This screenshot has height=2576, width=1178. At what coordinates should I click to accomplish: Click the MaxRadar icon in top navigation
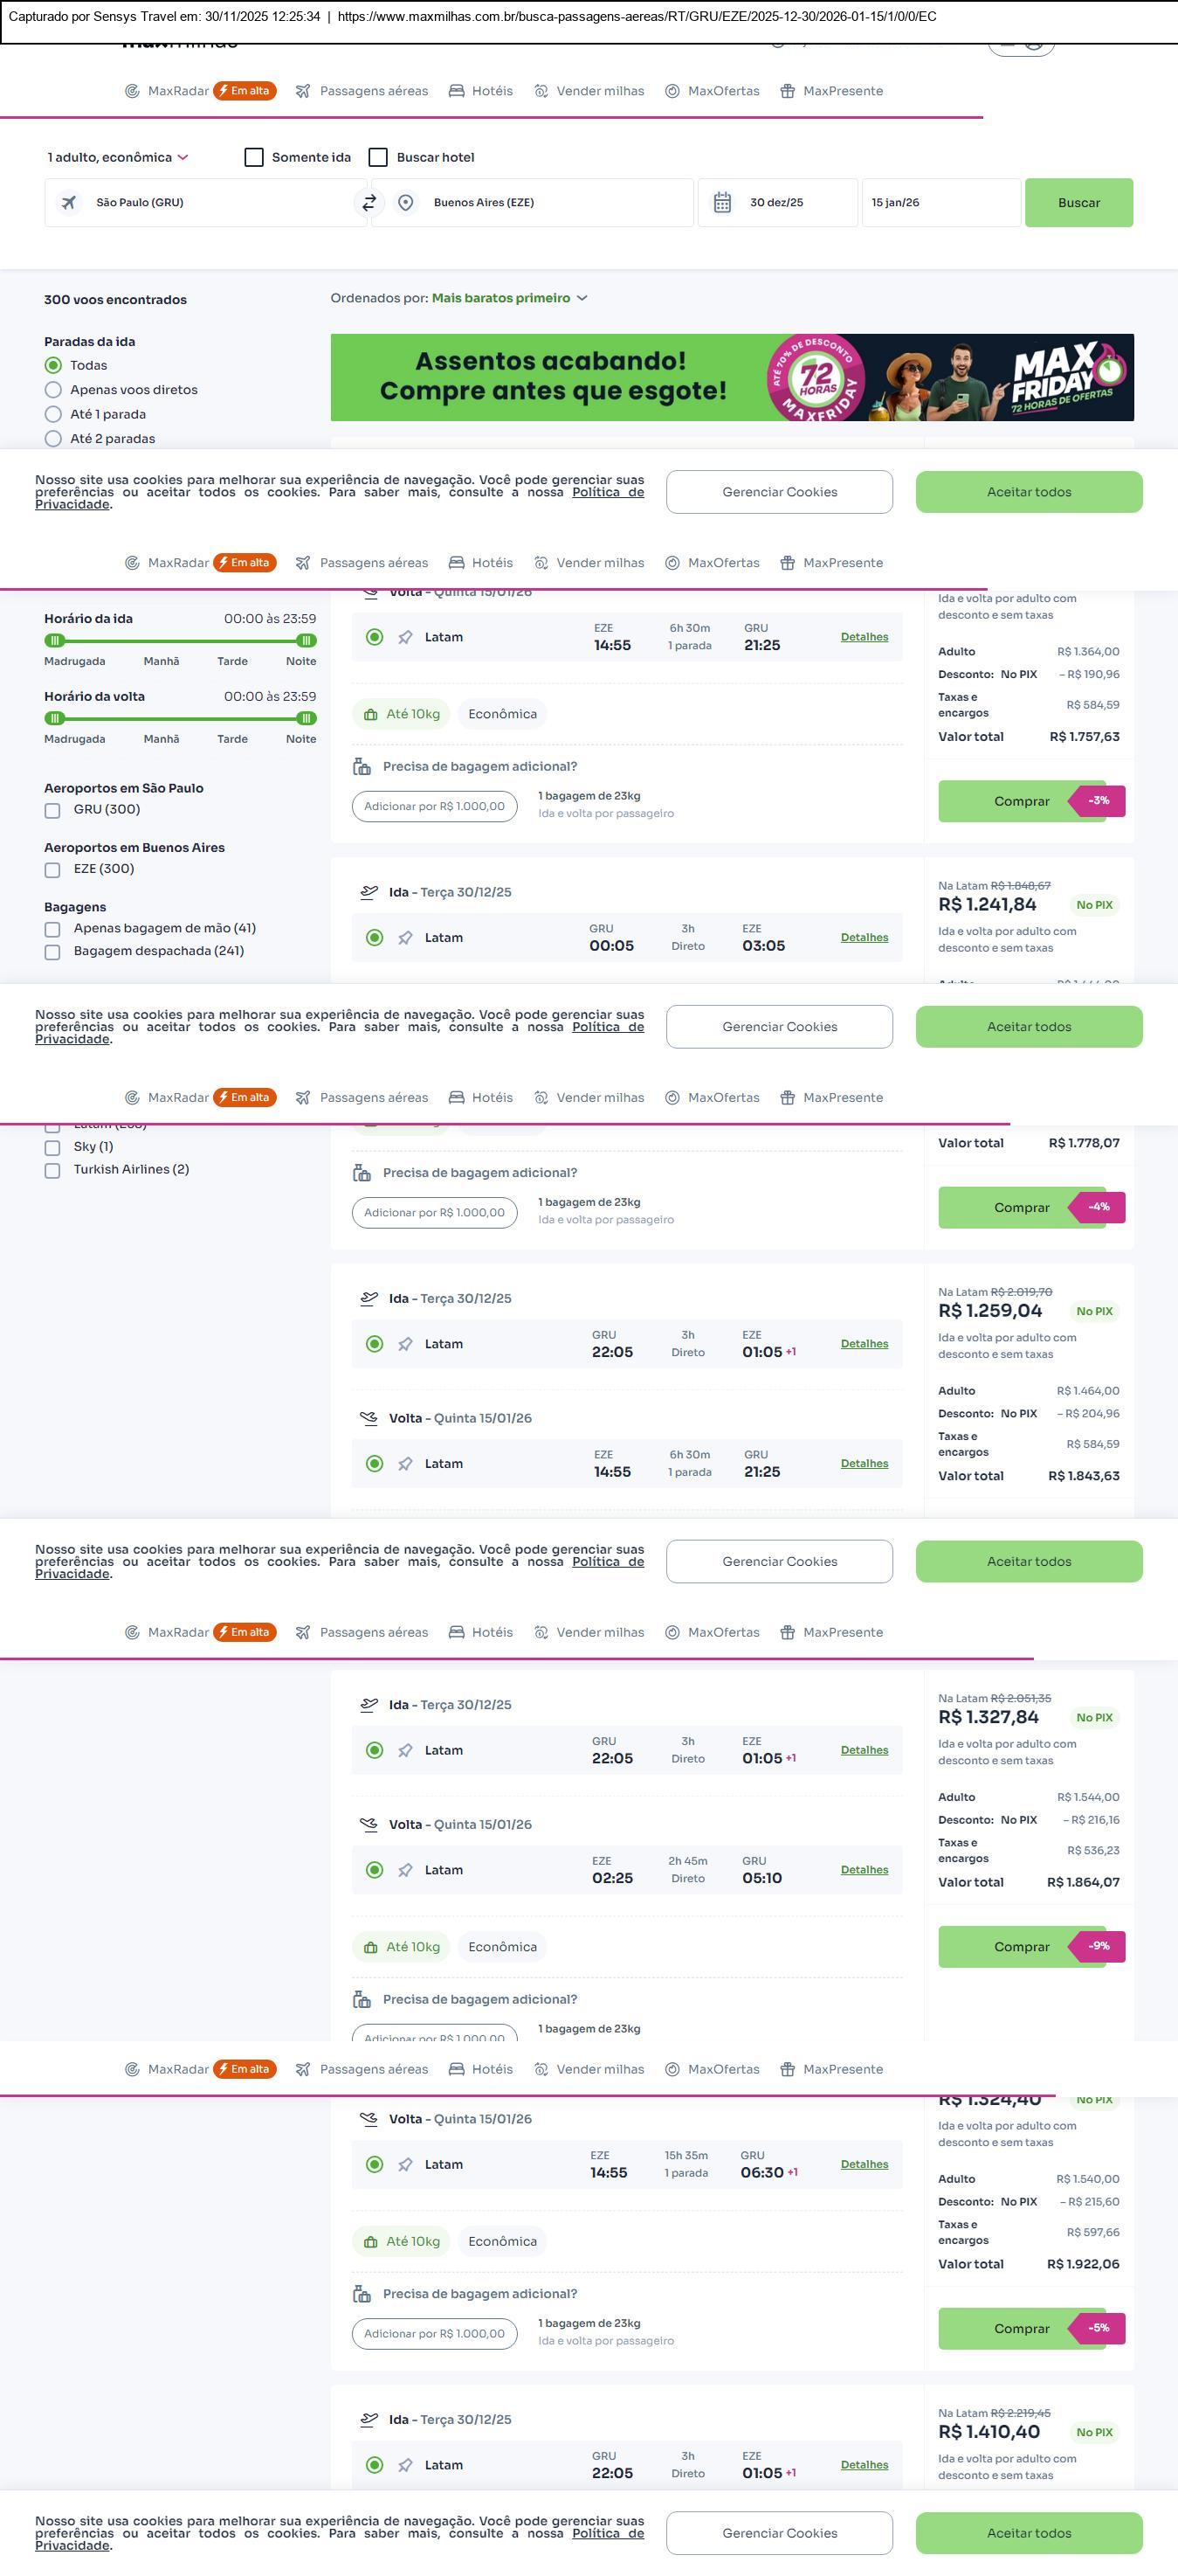pyautogui.click(x=132, y=91)
